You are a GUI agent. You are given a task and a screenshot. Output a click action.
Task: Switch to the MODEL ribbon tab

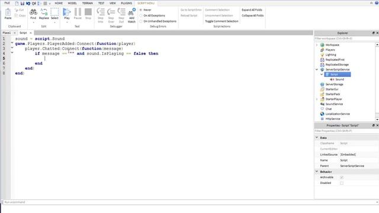72,3
